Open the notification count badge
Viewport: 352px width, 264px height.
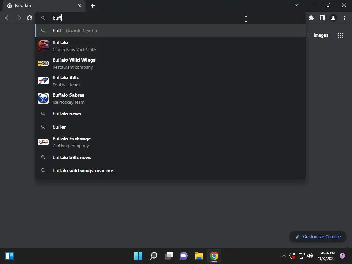342,256
